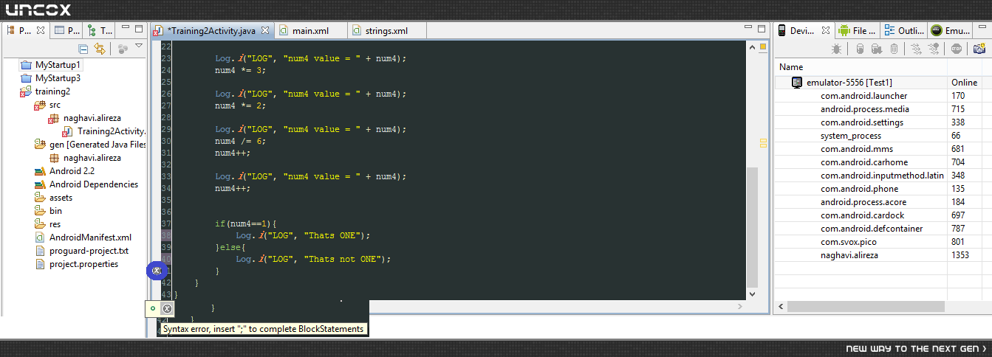Click the Start Method Profiling icon
Screen dimensions: 992x357
coord(934,49)
